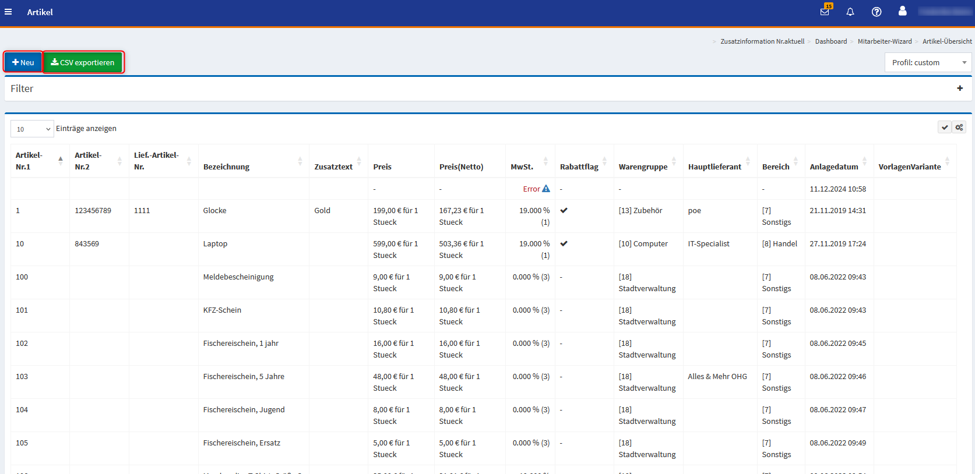975x474 pixels.
Task: Open the help question mark icon
Action: (x=877, y=12)
